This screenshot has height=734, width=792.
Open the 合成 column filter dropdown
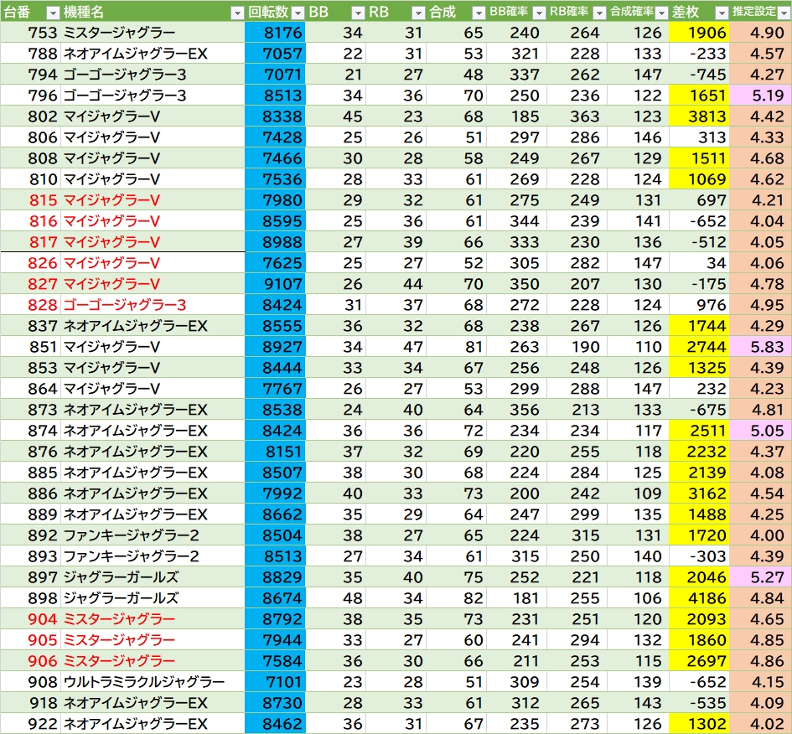pyautogui.click(x=478, y=13)
